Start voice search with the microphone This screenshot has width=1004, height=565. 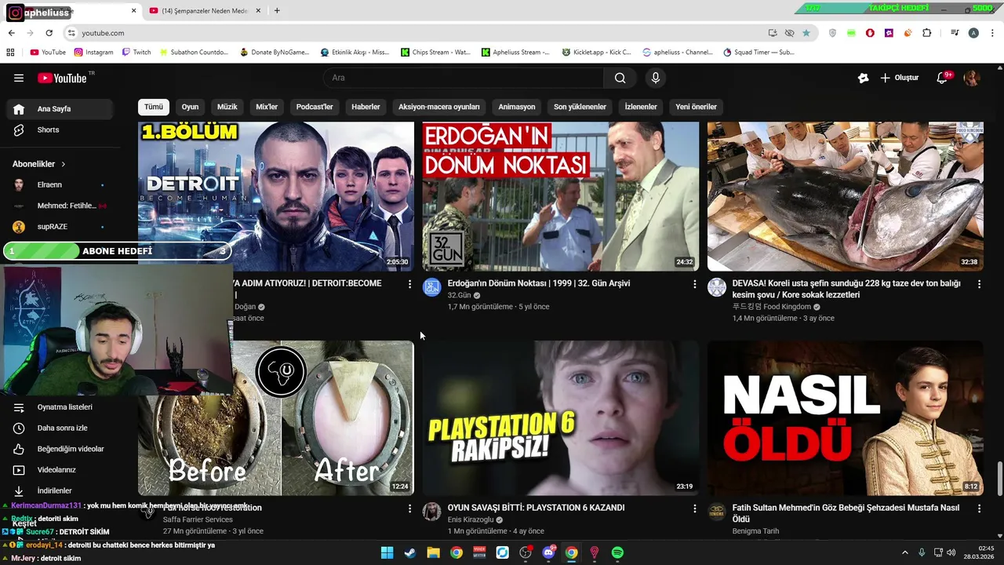tap(656, 78)
